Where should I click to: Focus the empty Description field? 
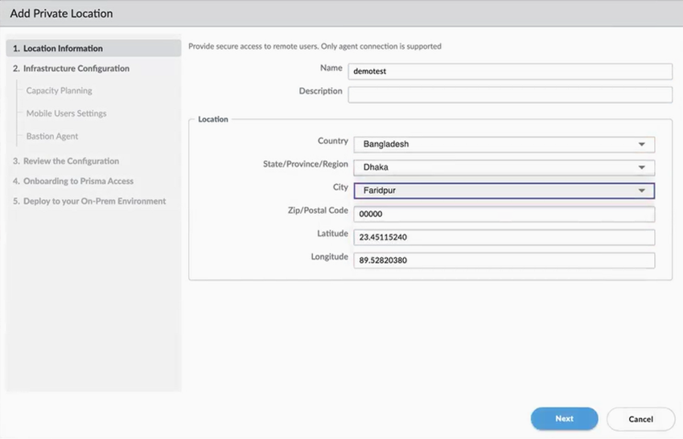[510, 95]
